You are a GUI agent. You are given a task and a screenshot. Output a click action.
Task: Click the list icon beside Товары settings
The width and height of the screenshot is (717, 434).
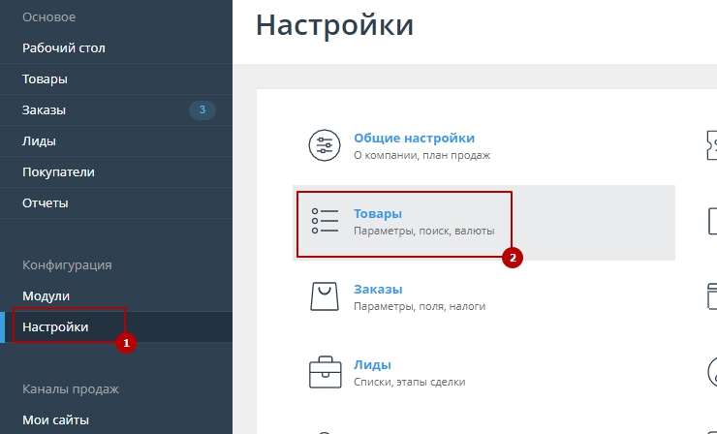click(x=325, y=221)
